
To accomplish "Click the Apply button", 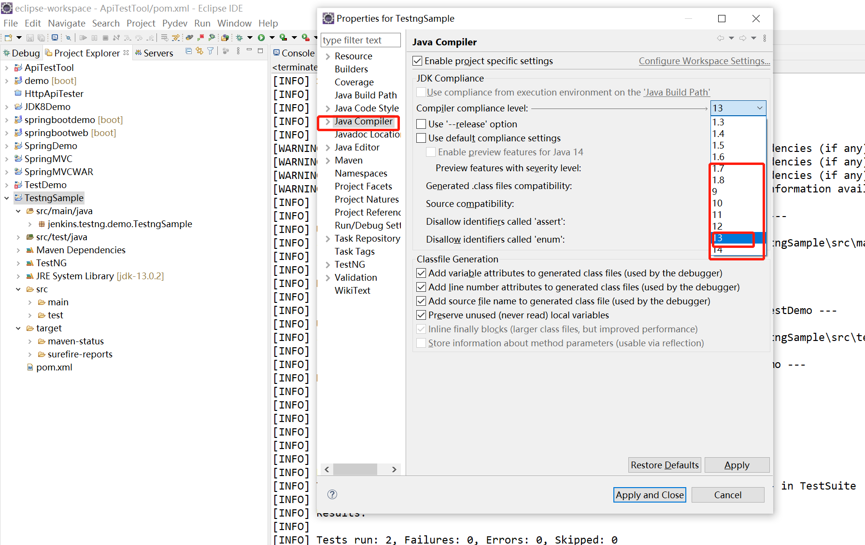I will [x=737, y=465].
